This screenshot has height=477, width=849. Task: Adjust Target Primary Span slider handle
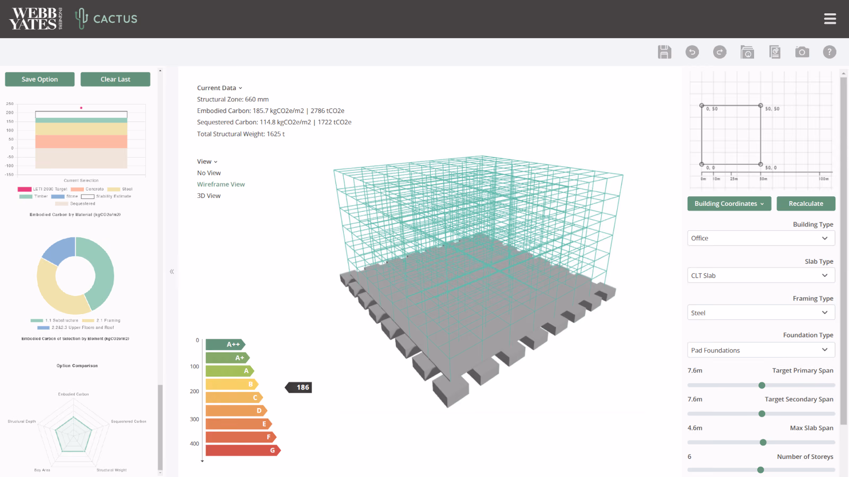coord(762,385)
